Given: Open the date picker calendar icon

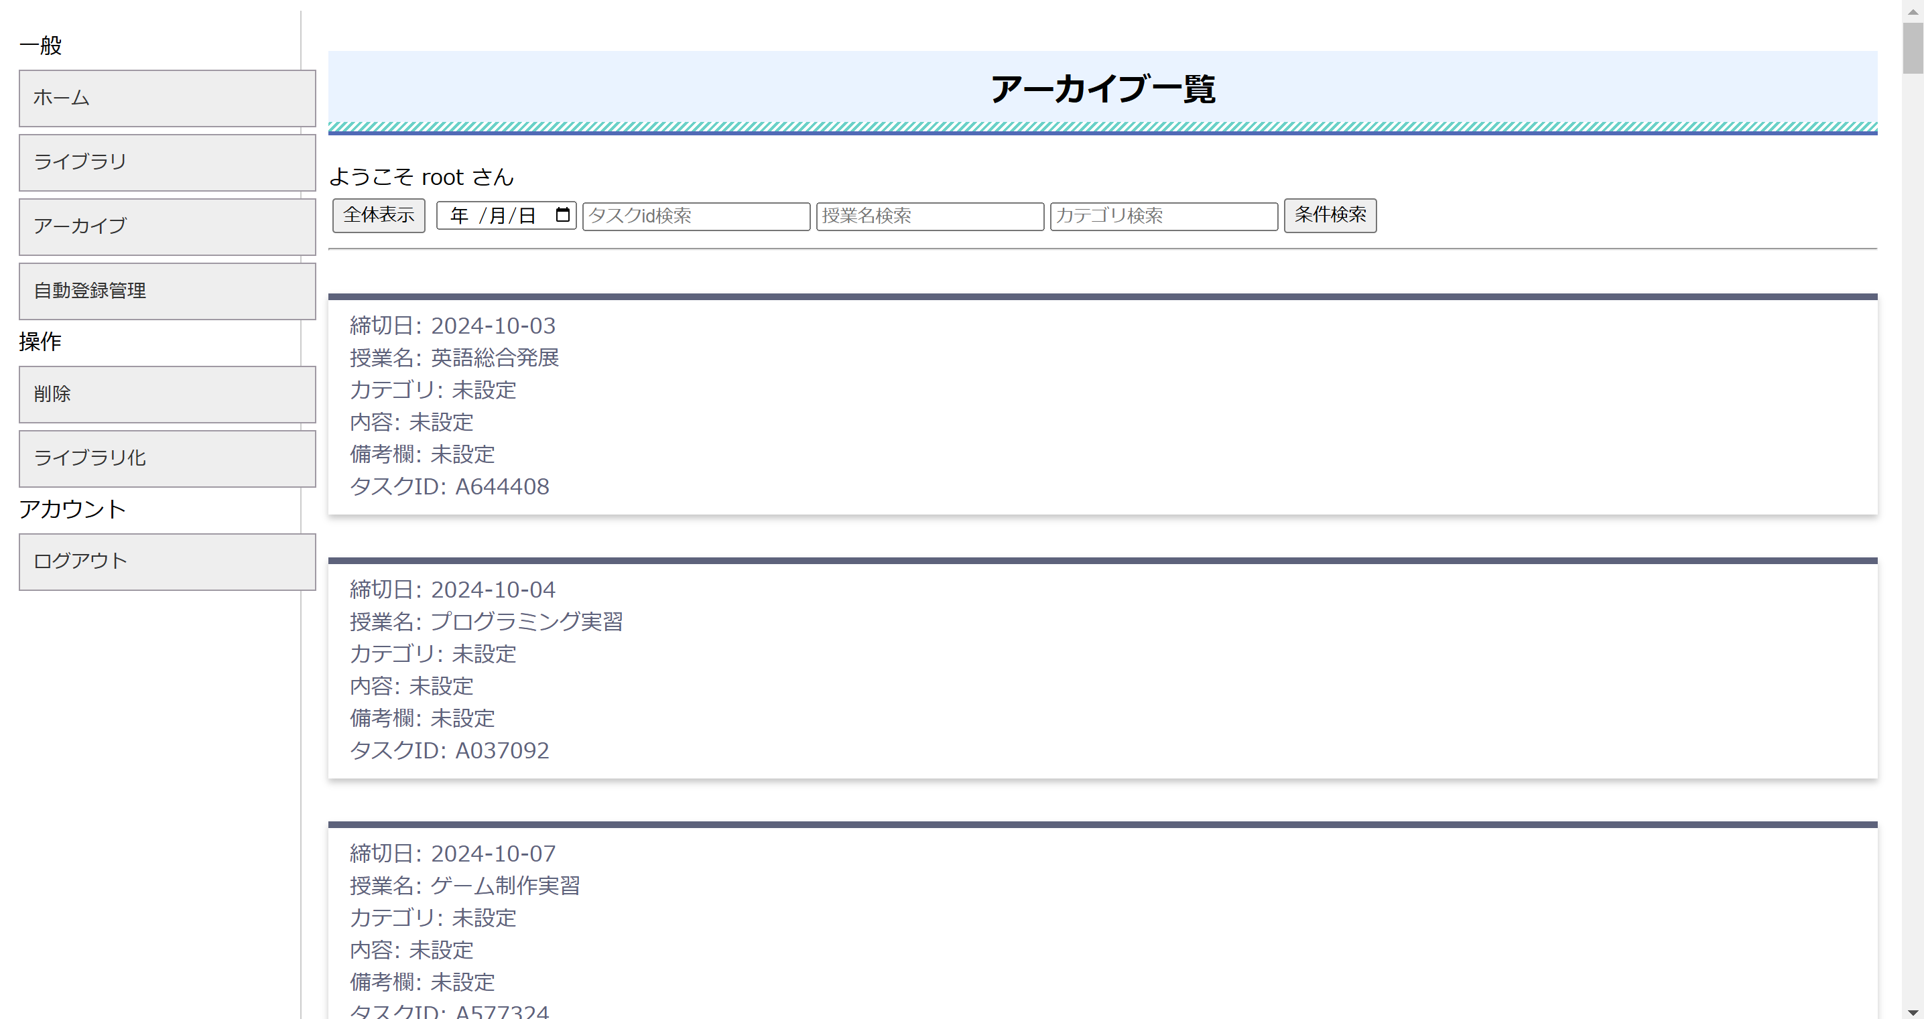Looking at the screenshot, I should point(562,215).
